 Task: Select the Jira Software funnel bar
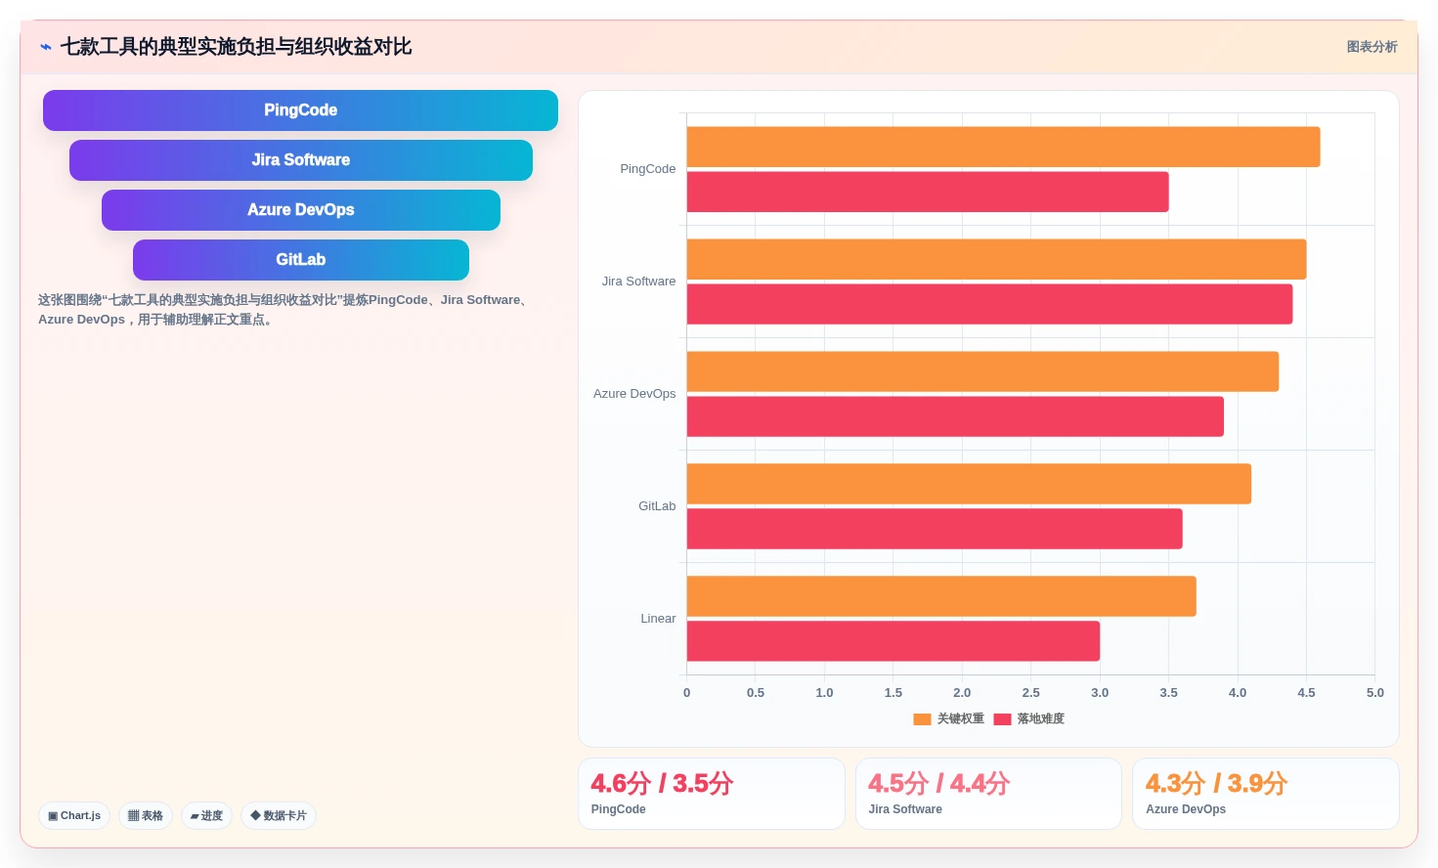point(300,160)
